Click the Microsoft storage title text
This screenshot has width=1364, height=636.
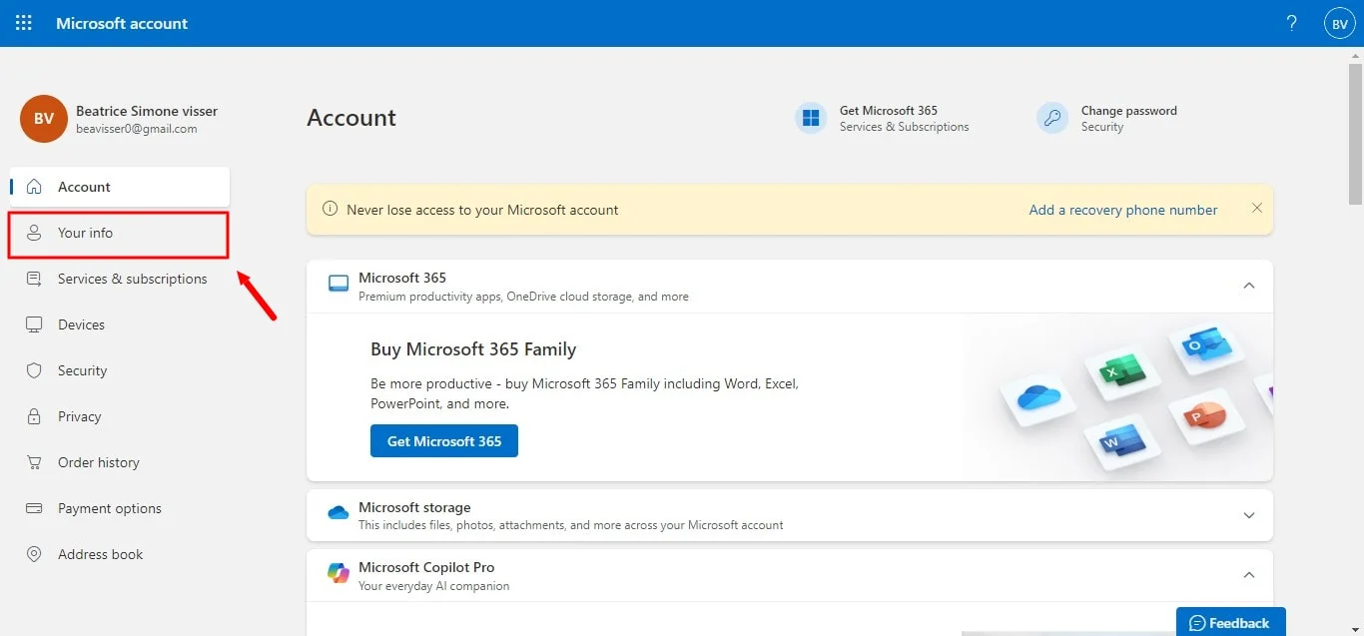click(414, 507)
